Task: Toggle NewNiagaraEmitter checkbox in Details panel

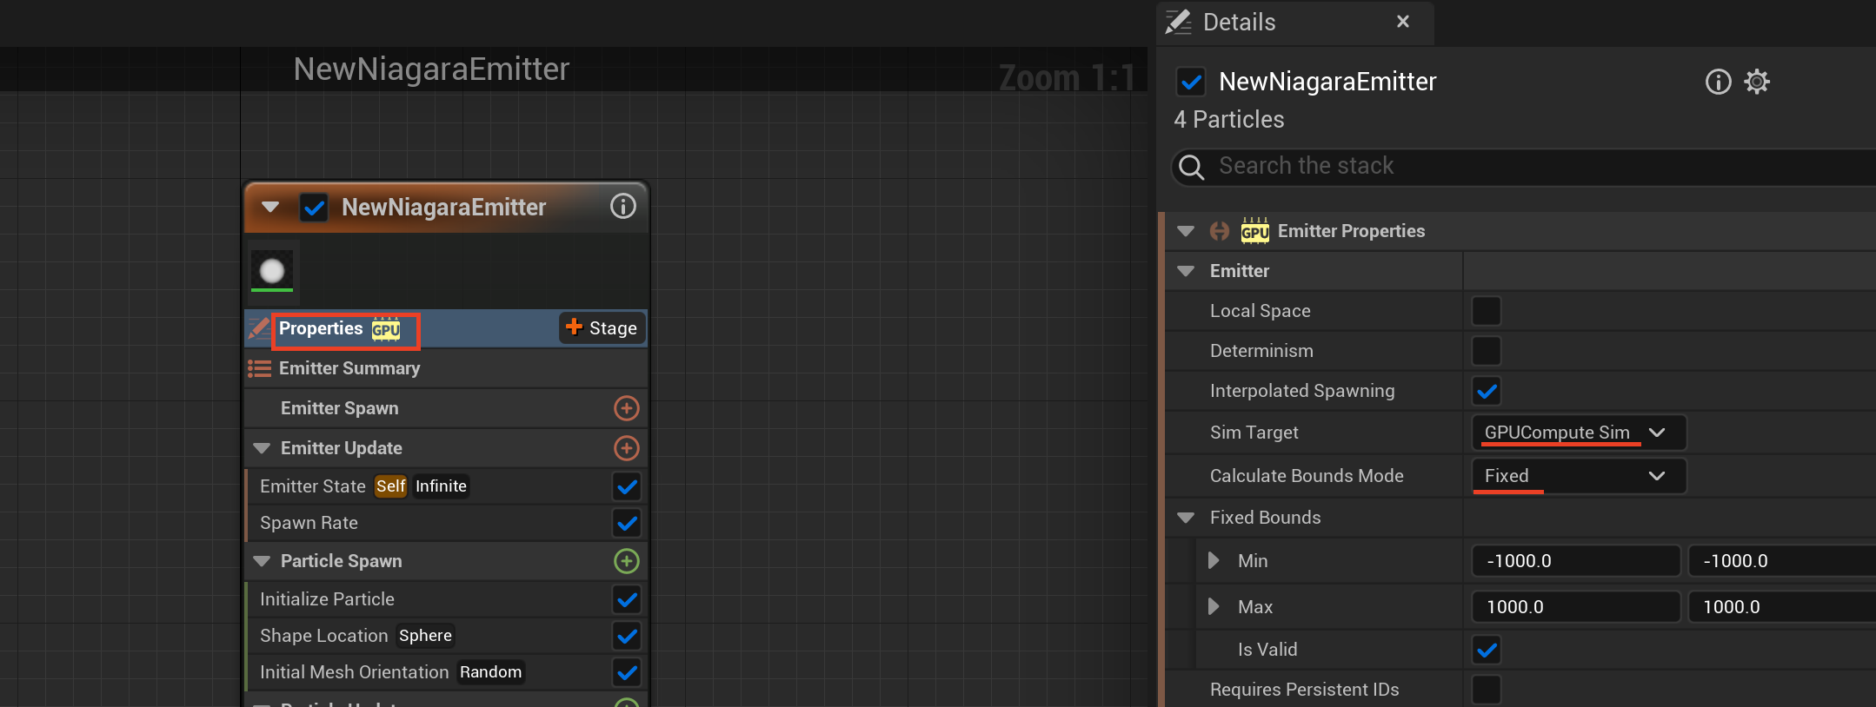Action: click(1191, 83)
